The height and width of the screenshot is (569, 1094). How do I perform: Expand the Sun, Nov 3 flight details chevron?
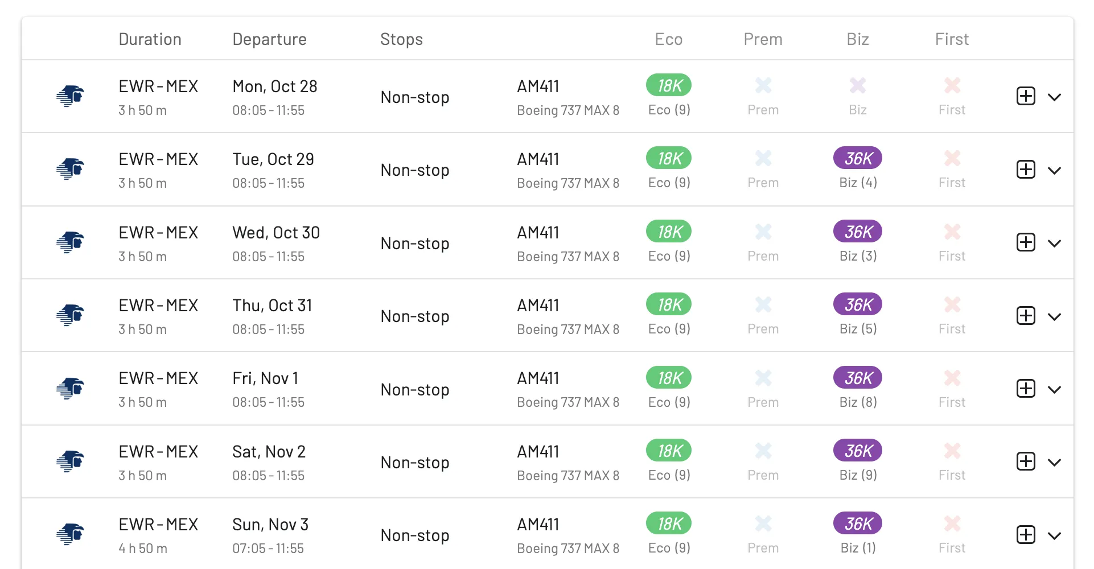tap(1054, 536)
